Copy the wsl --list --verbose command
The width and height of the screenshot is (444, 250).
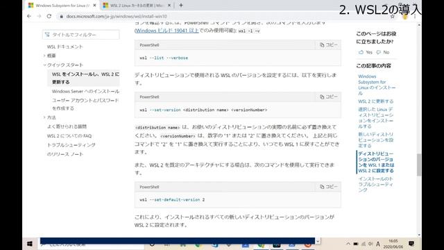click(x=329, y=44)
